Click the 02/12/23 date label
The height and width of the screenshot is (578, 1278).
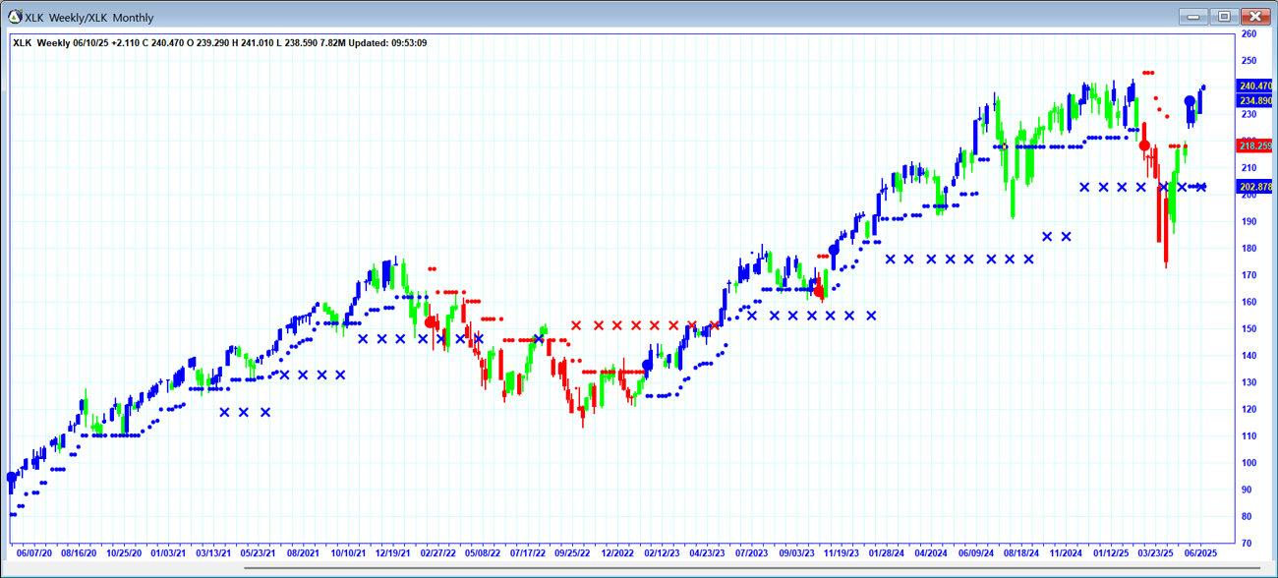tap(663, 552)
